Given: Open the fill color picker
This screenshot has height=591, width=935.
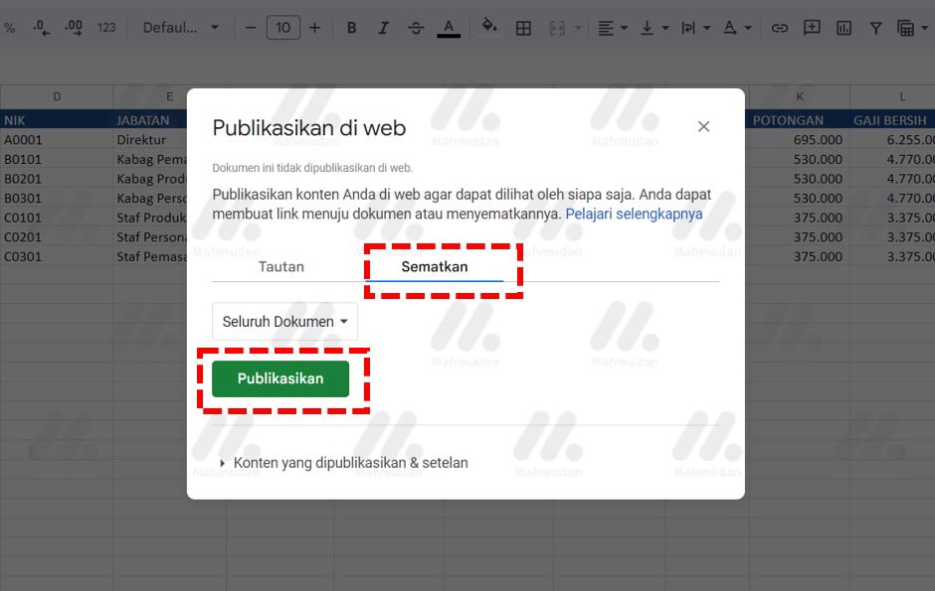Looking at the screenshot, I should pos(488,28).
